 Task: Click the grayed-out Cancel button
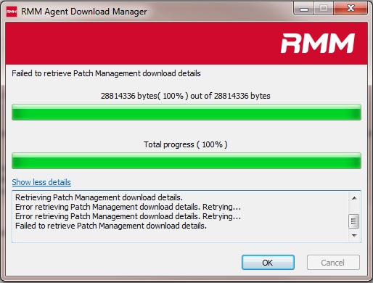[333, 263]
